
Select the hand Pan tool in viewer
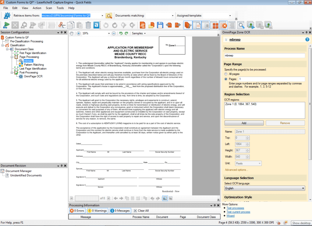71,33
